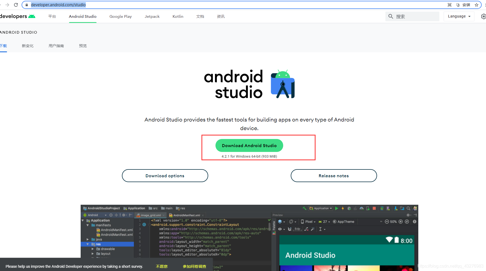The image size is (486, 271).
Task: Click the Download options button
Action: point(165,176)
